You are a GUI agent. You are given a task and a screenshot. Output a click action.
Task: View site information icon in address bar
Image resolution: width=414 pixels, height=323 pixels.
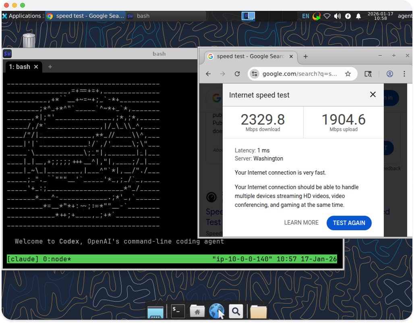click(255, 74)
